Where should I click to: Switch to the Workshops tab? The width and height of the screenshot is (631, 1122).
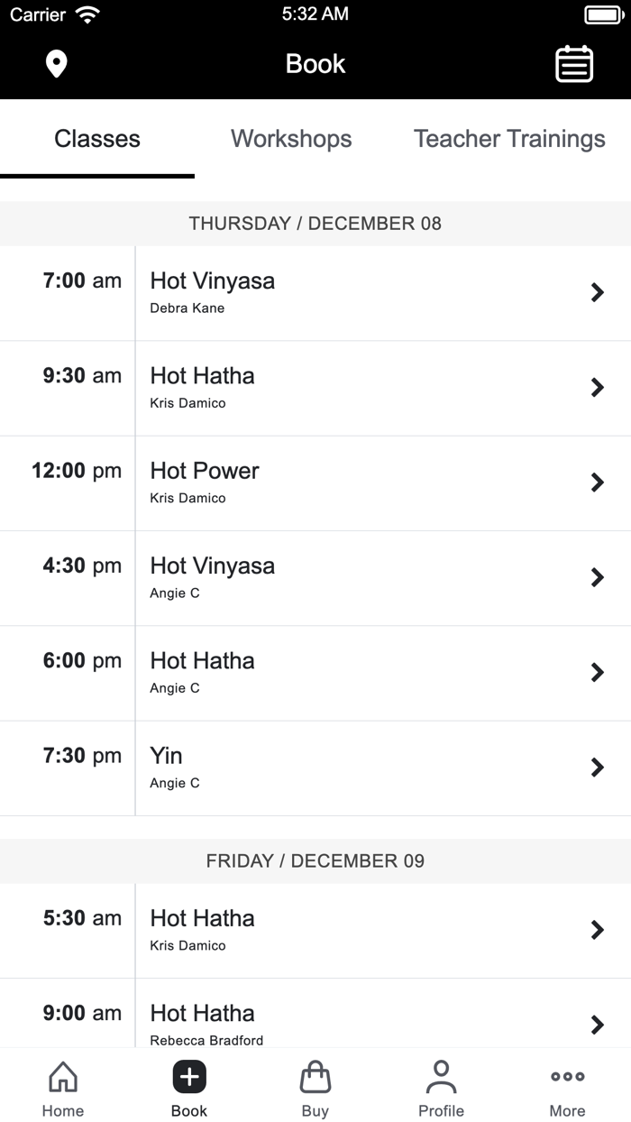[x=291, y=139]
